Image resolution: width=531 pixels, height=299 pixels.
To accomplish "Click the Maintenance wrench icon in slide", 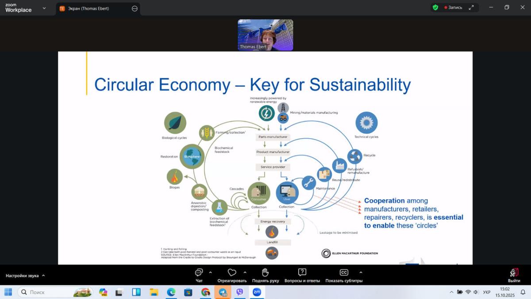I will [308, 183].
